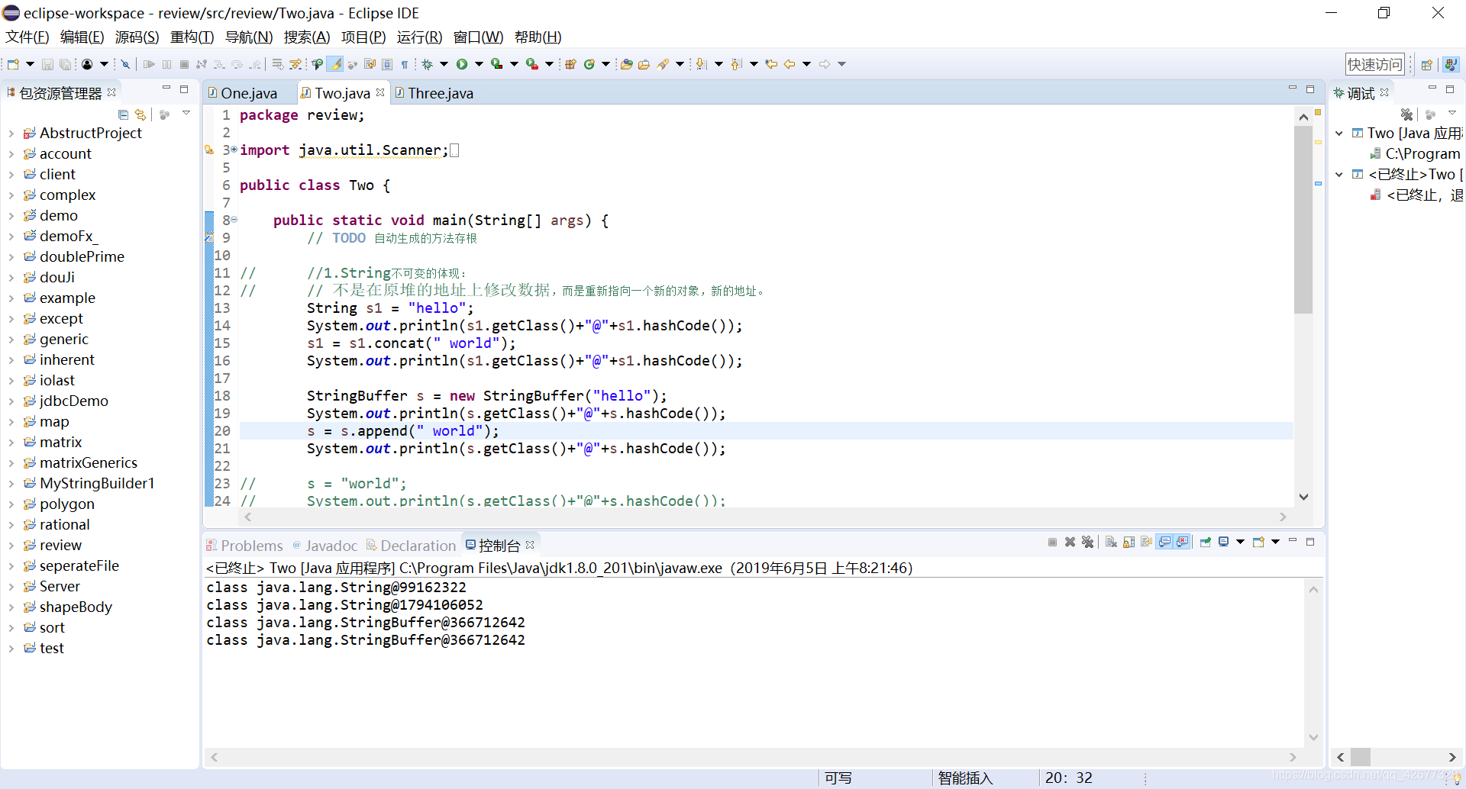Toggle console Word Wrap

pos(1146,542)
